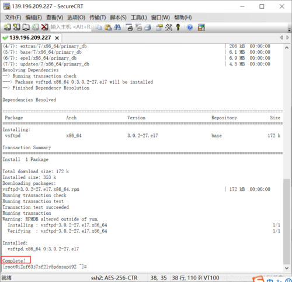The height and width of the screenshot is (282, 292).
Task: Open the 编辑(E) menu
Action: (33, 18)
